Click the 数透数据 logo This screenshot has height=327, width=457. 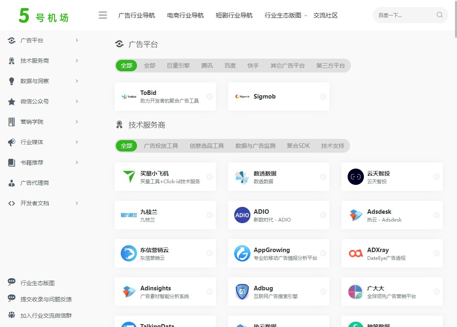pyautogui.click(x=242, y=177)
